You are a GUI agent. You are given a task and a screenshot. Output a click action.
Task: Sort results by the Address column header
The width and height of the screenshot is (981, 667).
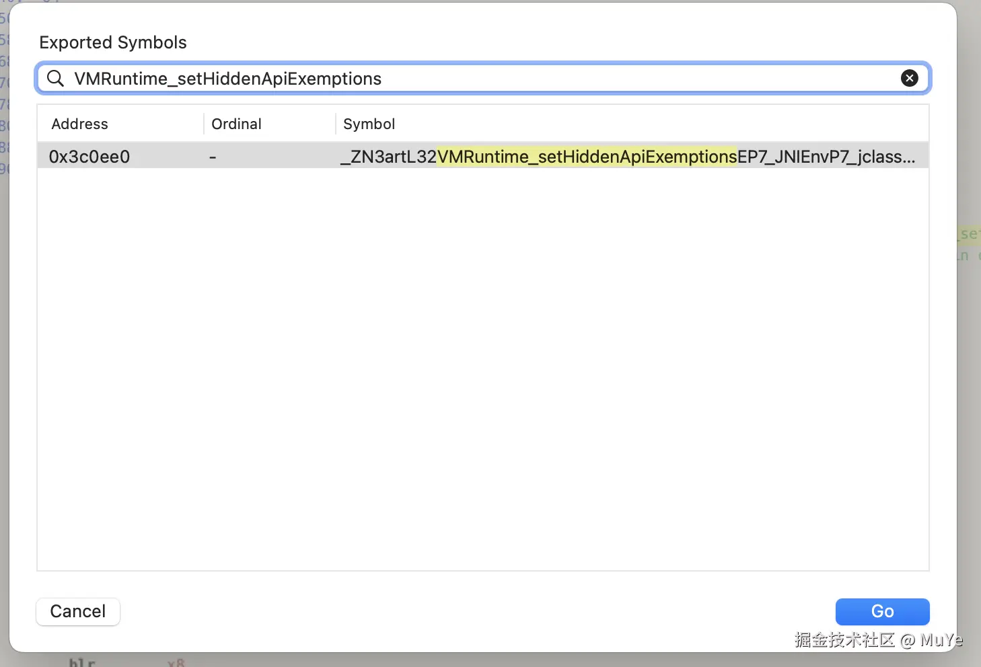[x=79, y=124]
